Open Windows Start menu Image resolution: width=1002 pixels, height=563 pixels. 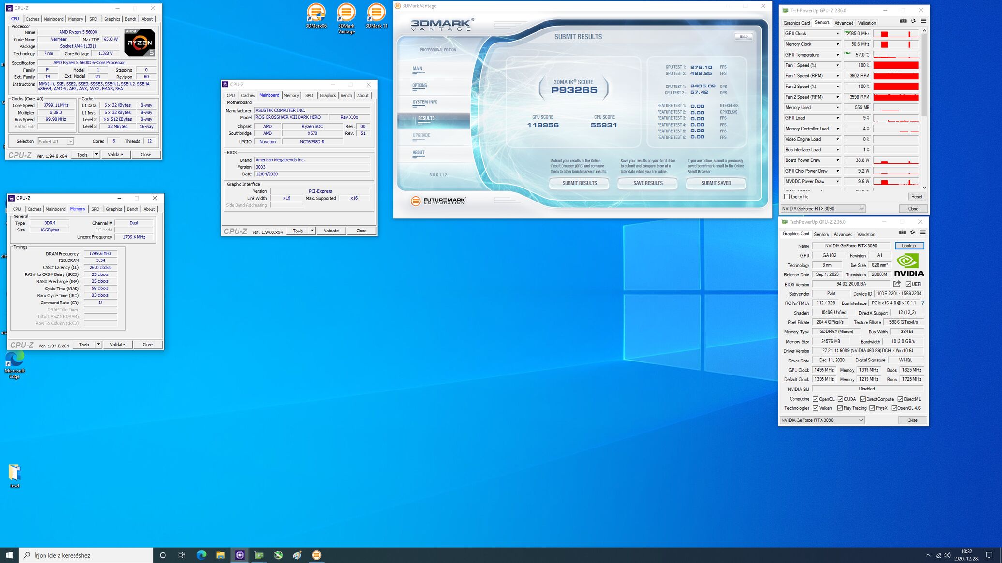(x=9, y=555)
